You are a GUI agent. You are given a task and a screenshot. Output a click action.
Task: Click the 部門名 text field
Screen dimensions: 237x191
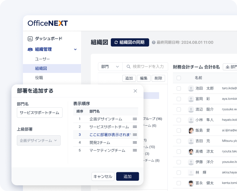[x=40, y=113]
